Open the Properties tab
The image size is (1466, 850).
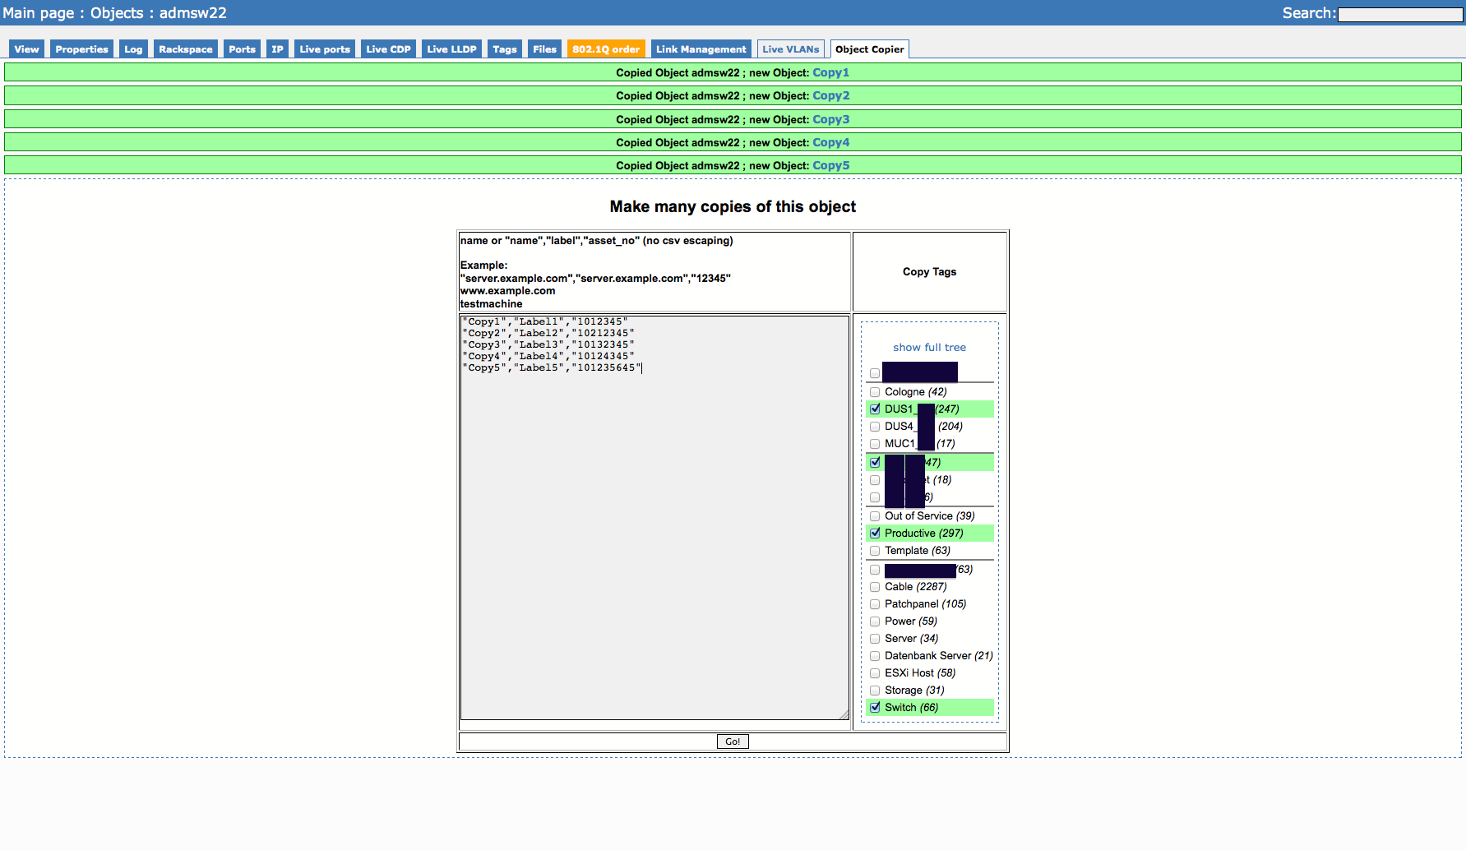click(x=81, y=49)
